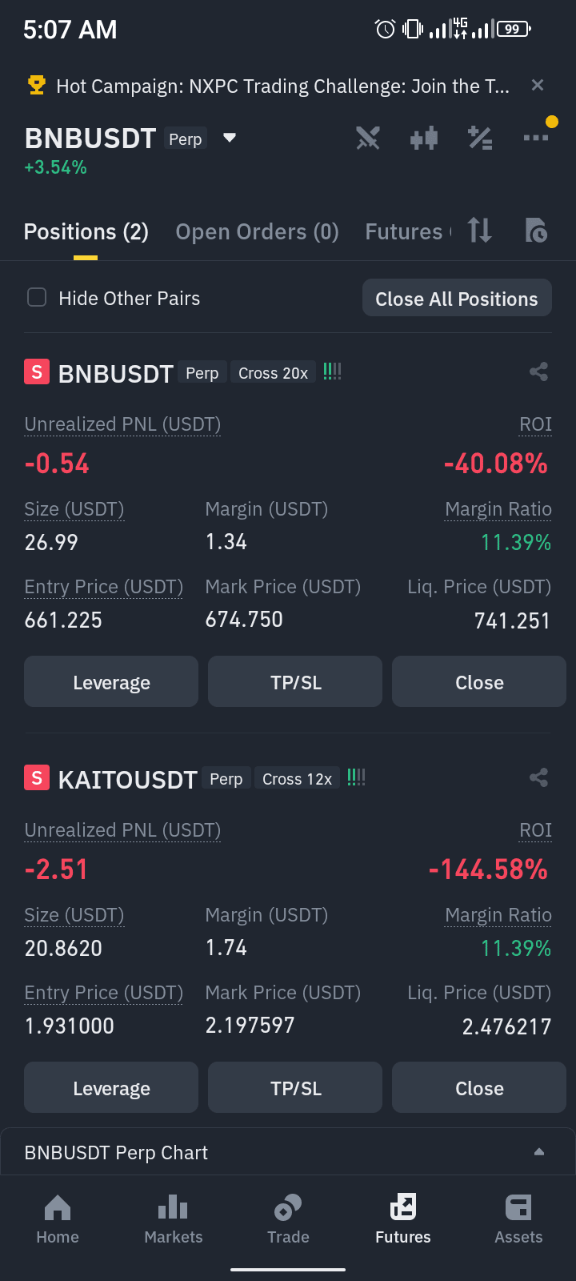Check the Hide Other Pairs box
This screenshot has height=1281, width=576.
(x=37, y=298)
